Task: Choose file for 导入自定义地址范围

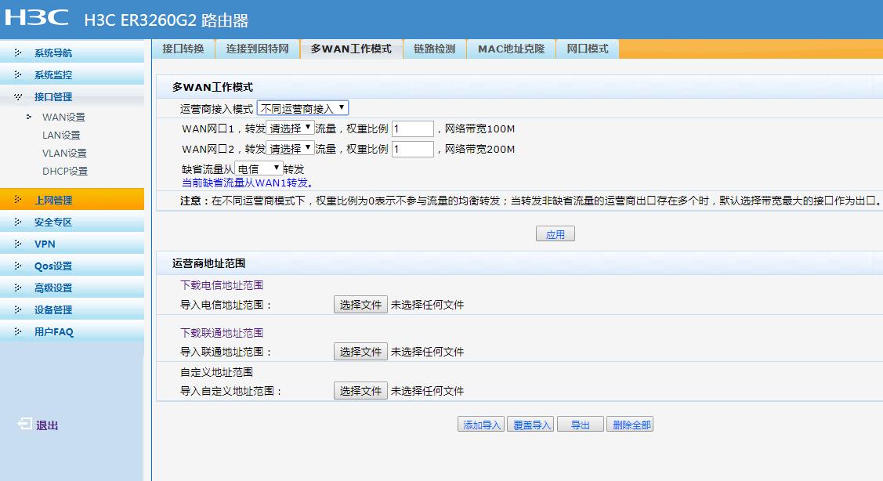Action: click(x=360, y=391)
